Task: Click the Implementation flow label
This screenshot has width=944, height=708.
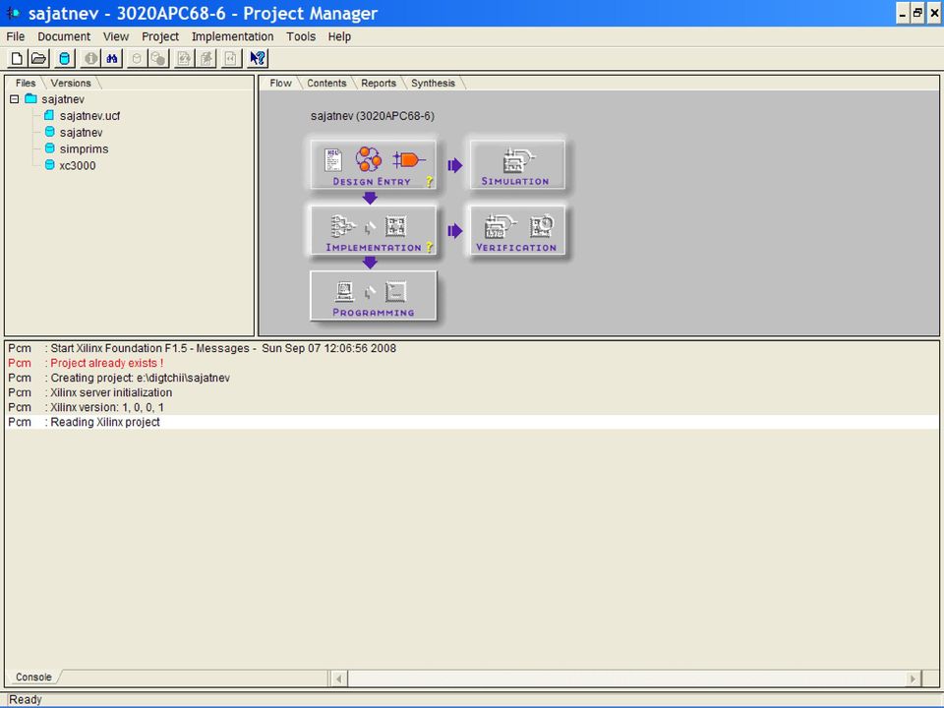Action: tap(374, 248)
